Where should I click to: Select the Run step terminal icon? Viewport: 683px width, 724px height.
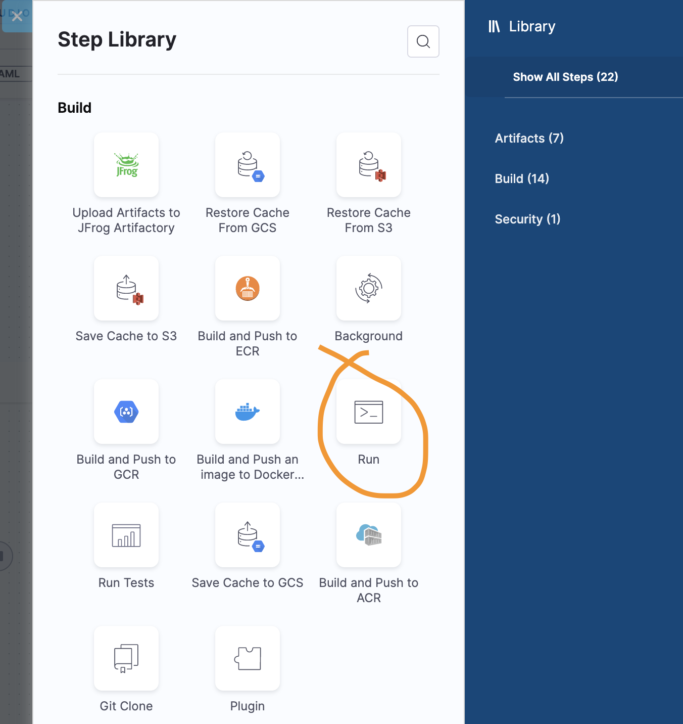(x=369, y=412)
